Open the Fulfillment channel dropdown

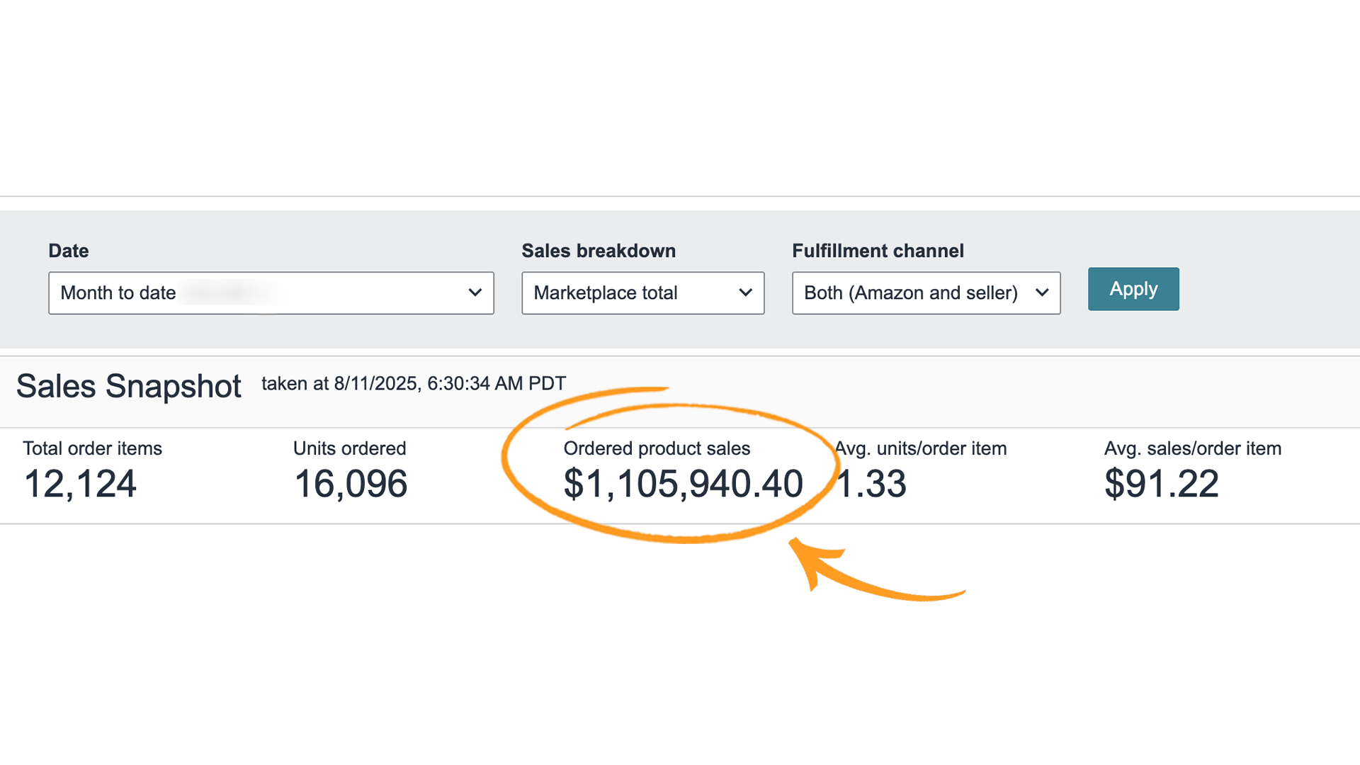tap(925, 293)
